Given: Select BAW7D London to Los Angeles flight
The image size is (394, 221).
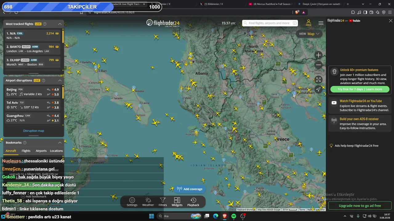Looking at the screenshot, I should 33,49.
